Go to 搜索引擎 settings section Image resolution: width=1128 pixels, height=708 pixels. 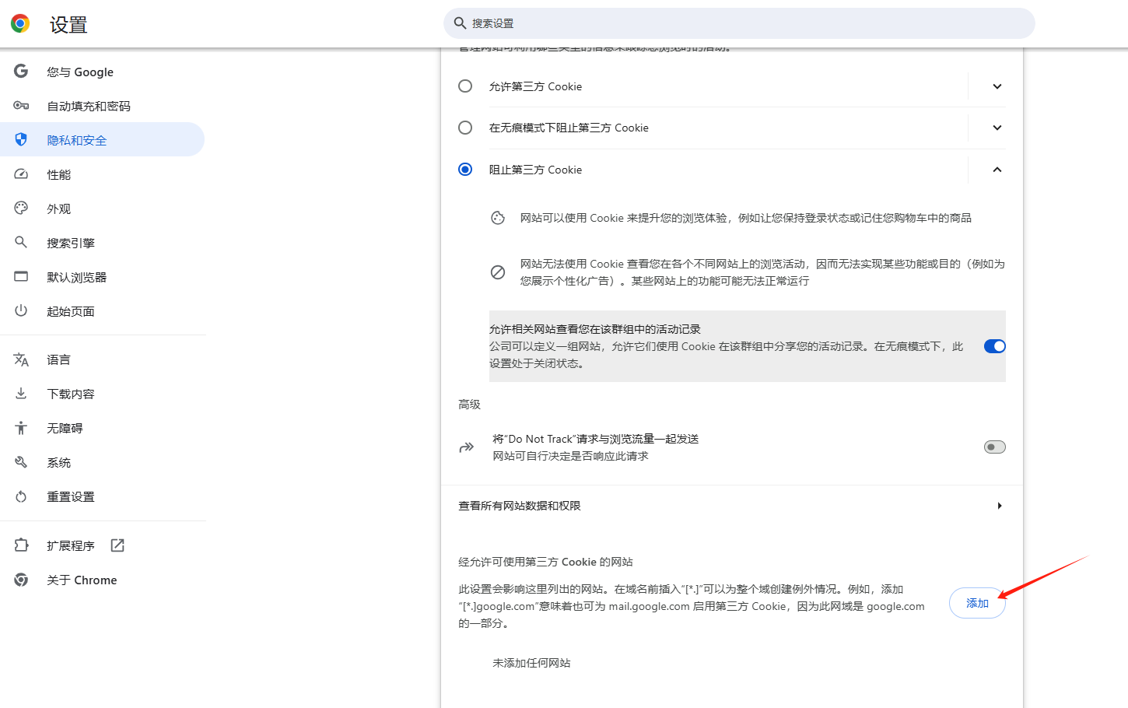[x=102, y=243]
